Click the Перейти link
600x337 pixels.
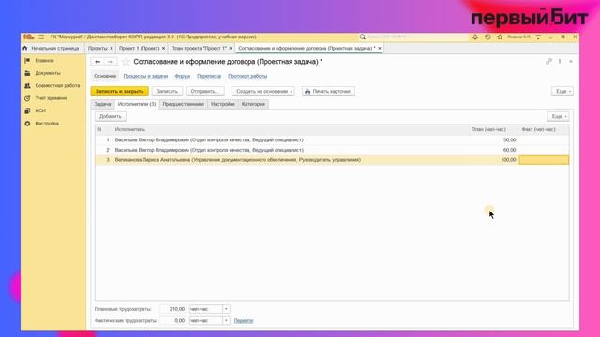pos(244,320)
